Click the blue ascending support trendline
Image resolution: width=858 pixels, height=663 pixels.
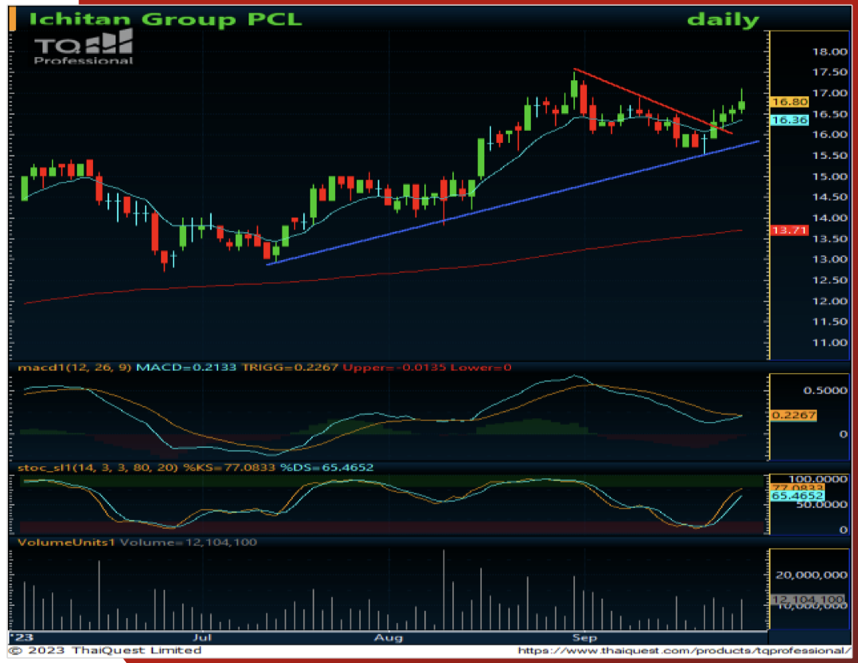tap(512, 203)
